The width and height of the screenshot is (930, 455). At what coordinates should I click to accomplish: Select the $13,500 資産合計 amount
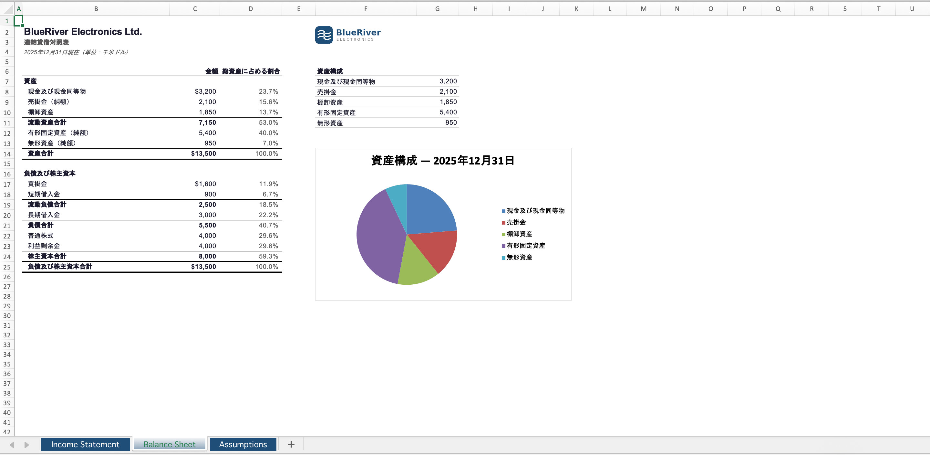(x=203, y=153)
